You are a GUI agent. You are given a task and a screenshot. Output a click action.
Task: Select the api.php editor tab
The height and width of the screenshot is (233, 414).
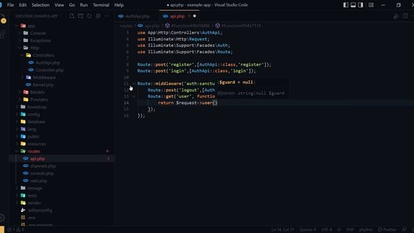180,16
